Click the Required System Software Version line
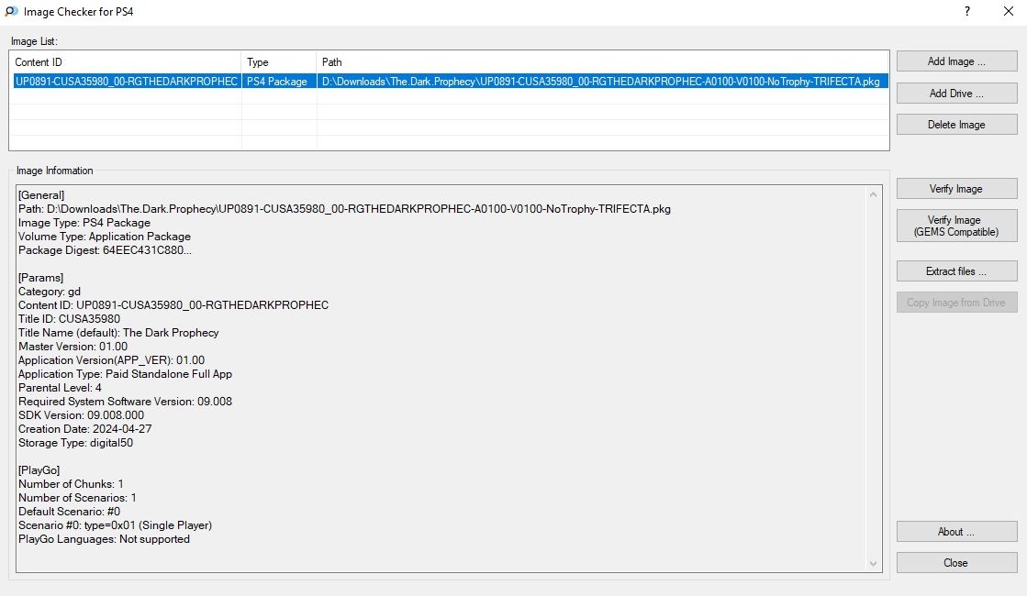This screenshot has width=1027, height=596. coord(125,401)
